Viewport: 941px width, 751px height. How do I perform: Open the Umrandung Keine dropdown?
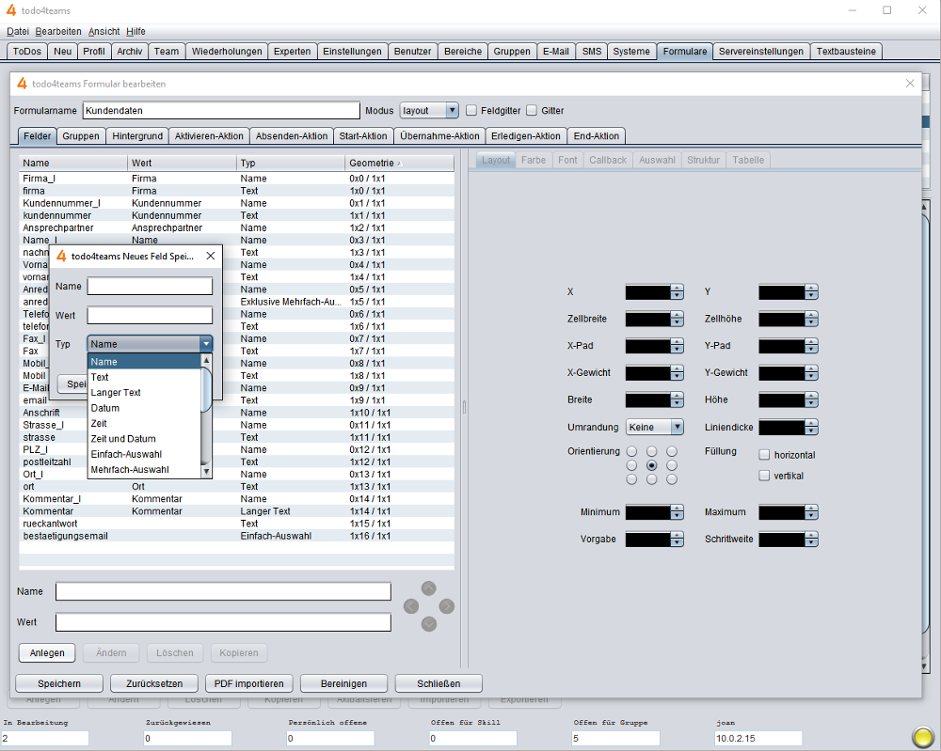(655, 428)
